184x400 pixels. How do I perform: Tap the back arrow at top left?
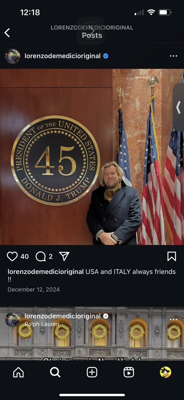7,33
